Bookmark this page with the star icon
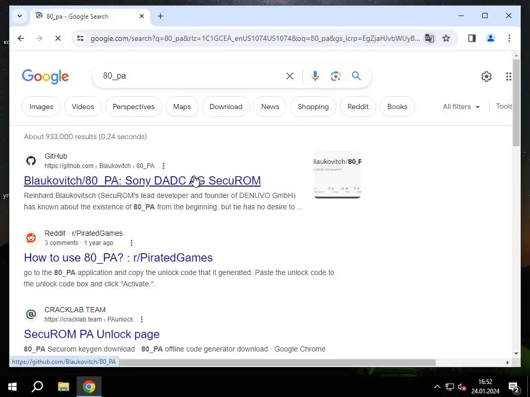Image resolution: width=530 pixels, height=397 pixels. tap(446, 38)
